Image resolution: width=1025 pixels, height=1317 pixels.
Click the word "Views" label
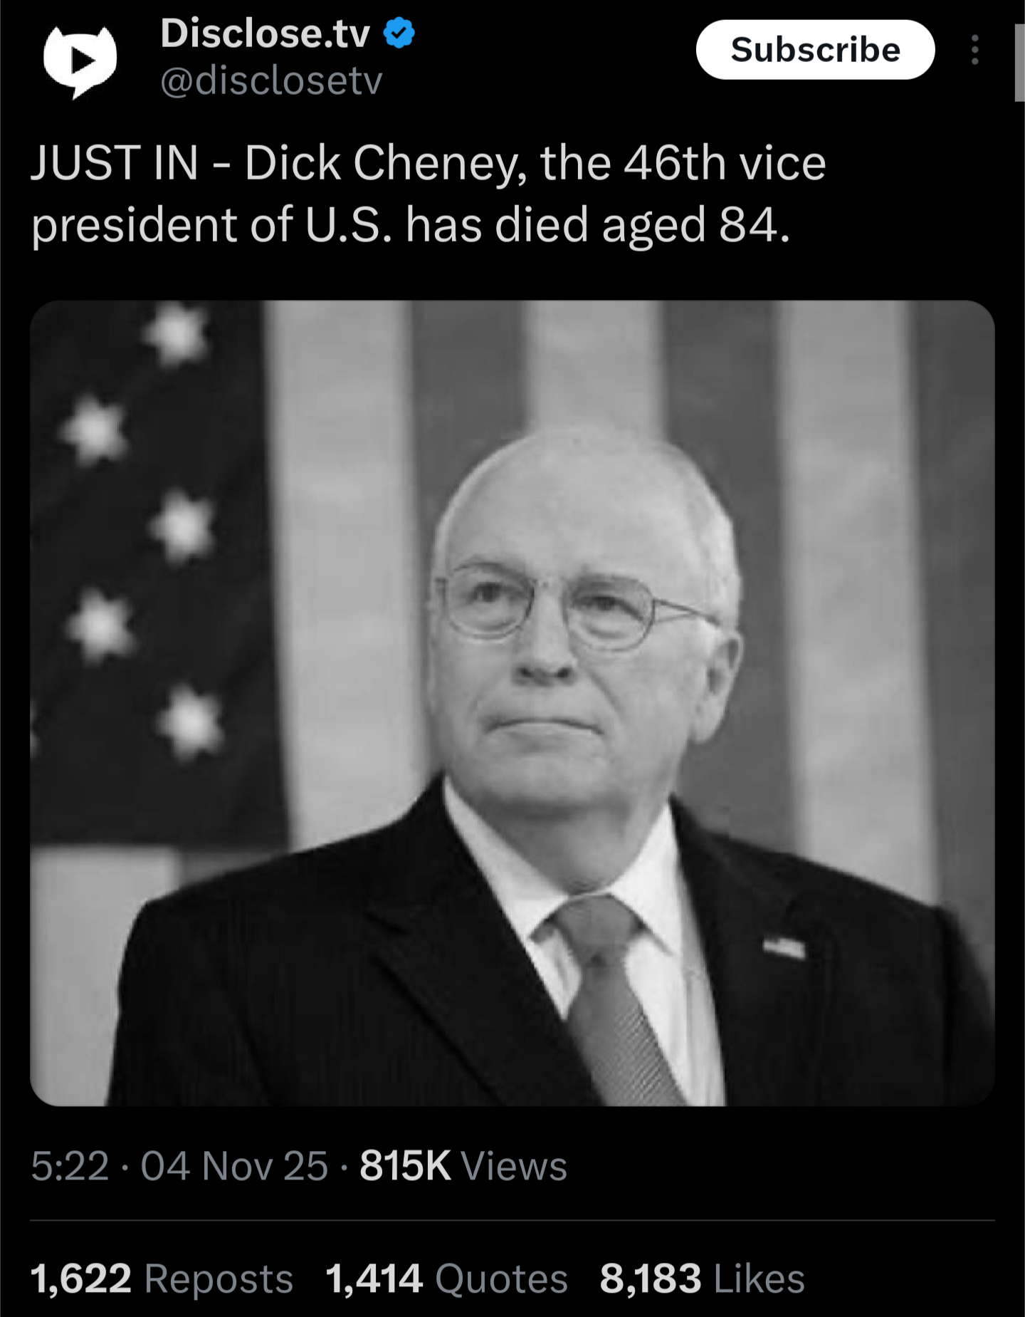515,1167
